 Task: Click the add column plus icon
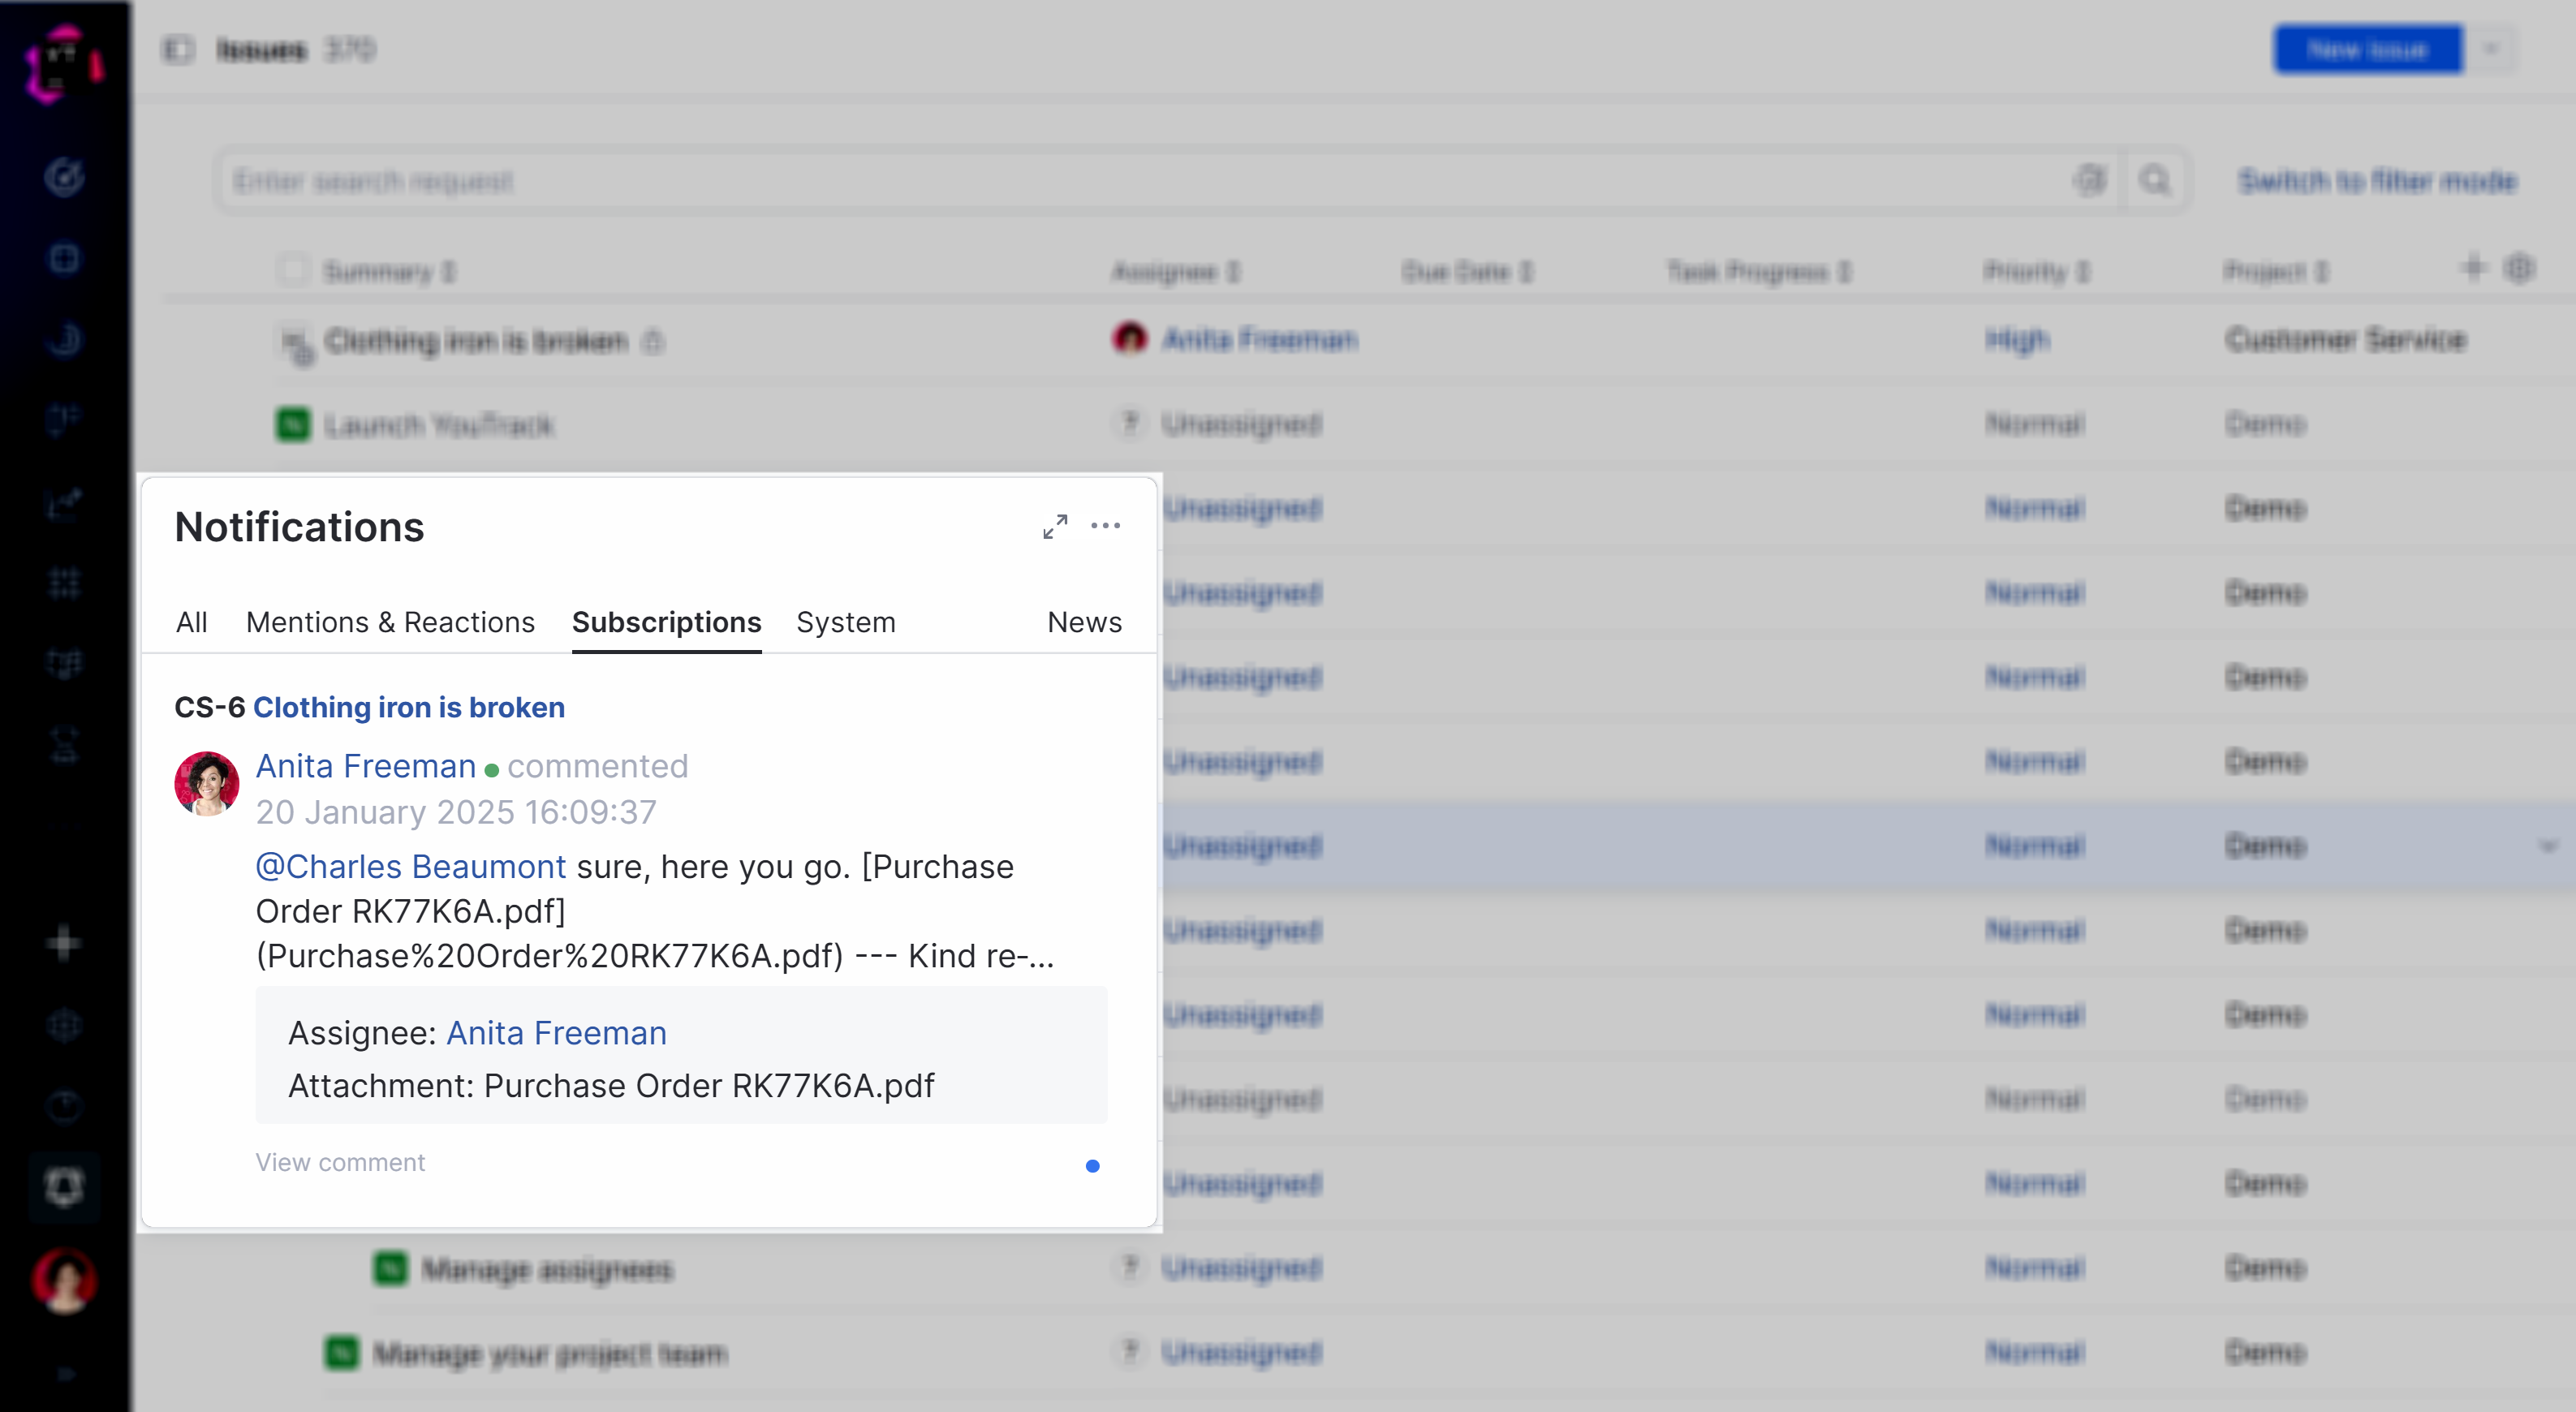2473,268
